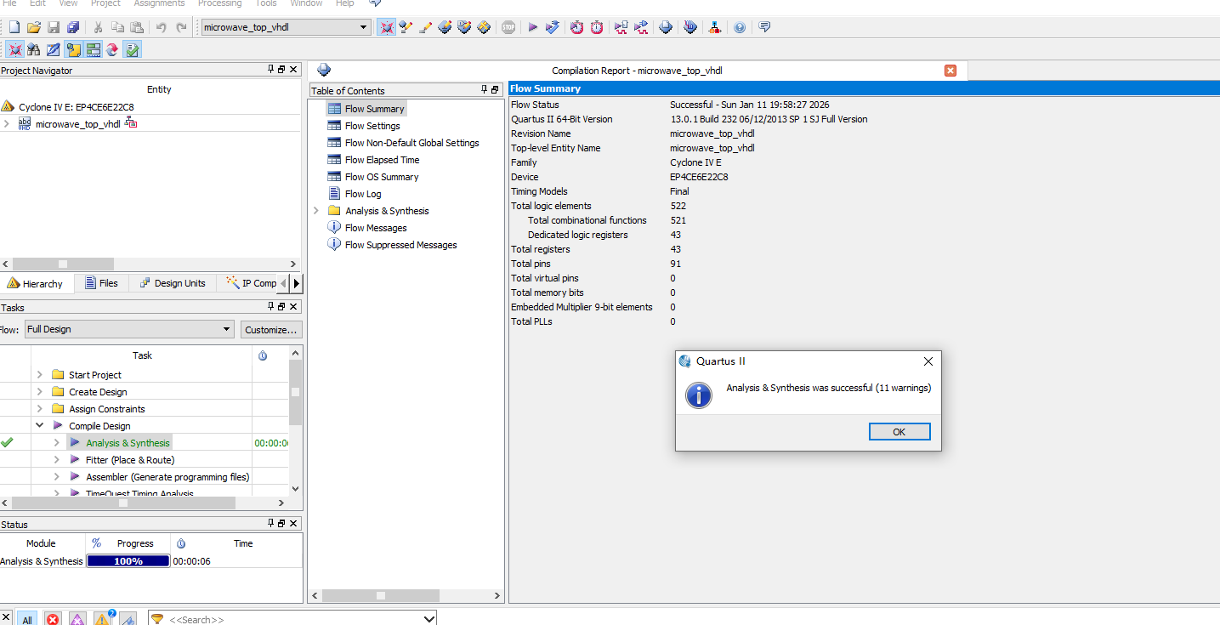The image size is (1220, 625).
Task: Click the Stop Processing icon
Action: [508, 27]
